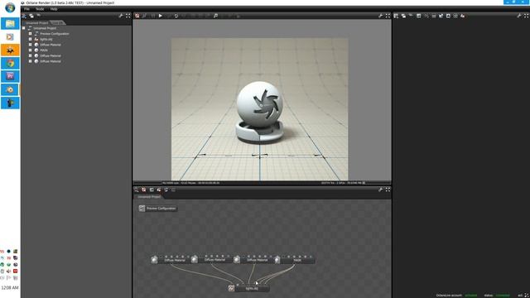Image resolution: width=530 pixels, height=298 pixels.
Task: Maximize the right inspector panel with its fullscreen icon
Action: [527, 16]
